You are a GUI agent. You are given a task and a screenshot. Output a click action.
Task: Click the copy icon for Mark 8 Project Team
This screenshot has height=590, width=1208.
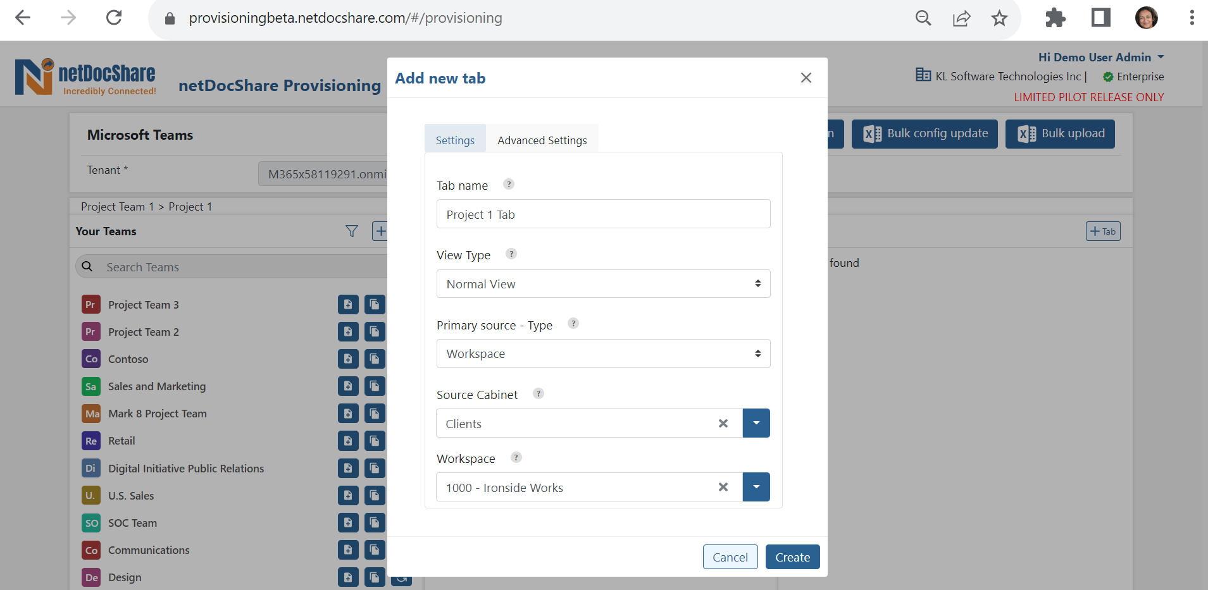pyautogui.click(x=375, y=413)
